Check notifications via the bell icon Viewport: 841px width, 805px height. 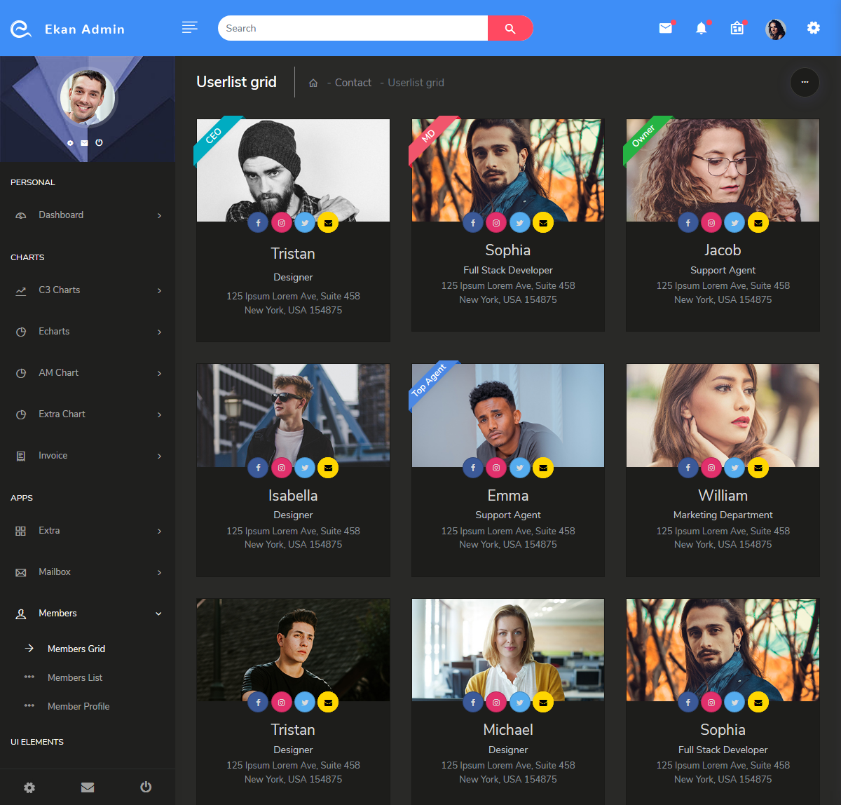tap(702, 28)
